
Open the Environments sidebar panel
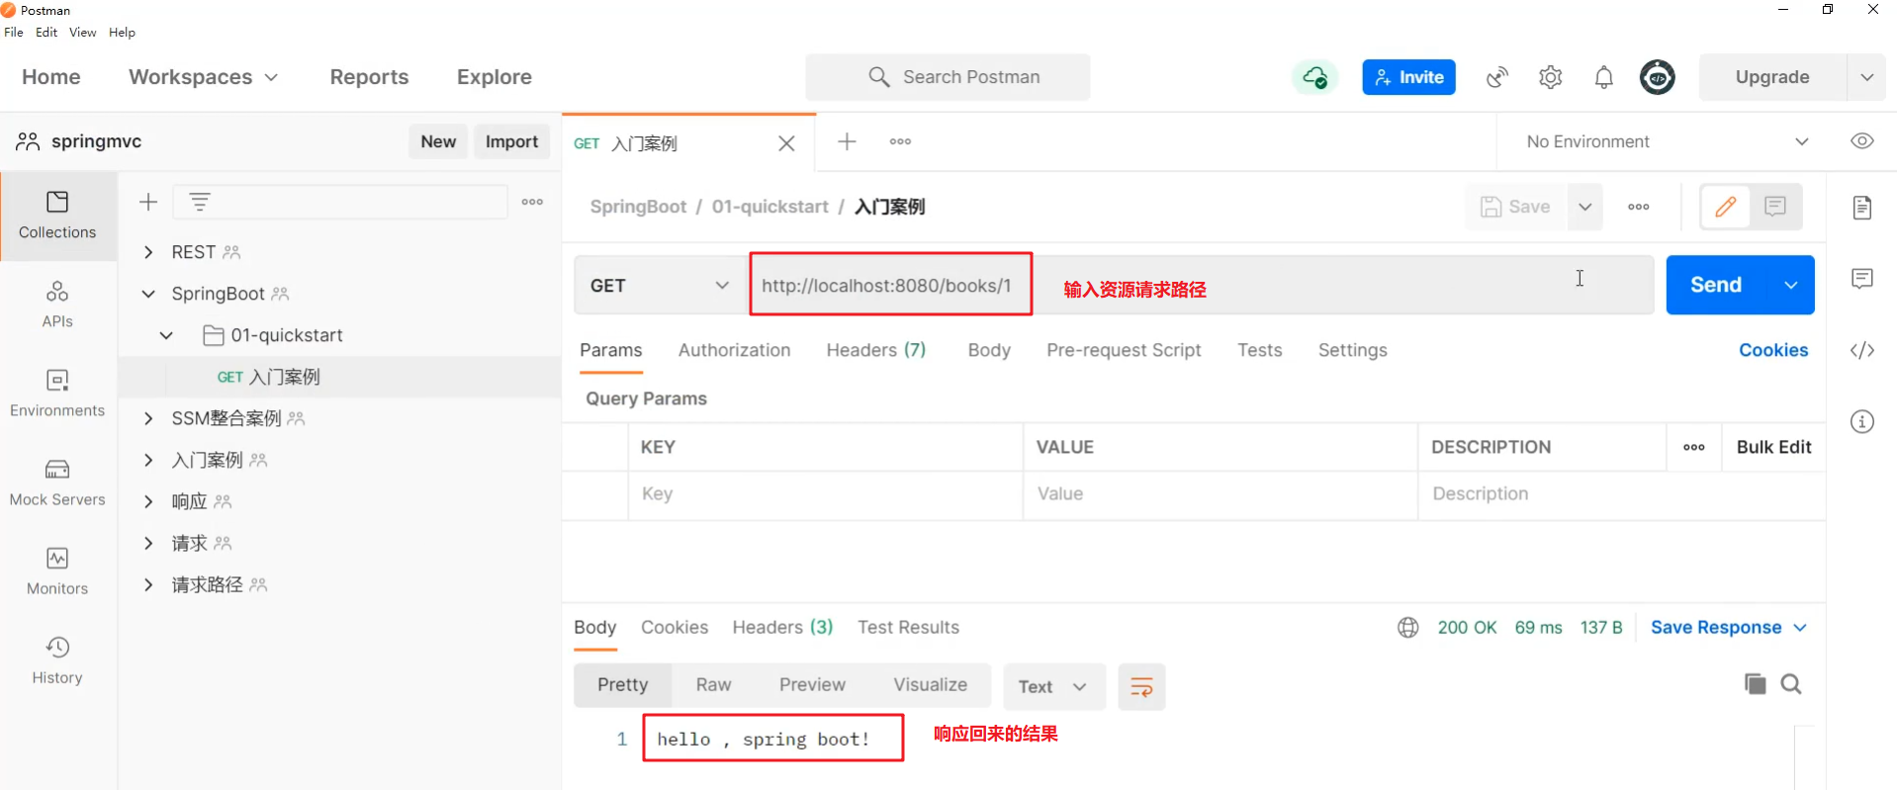(57, 394)
